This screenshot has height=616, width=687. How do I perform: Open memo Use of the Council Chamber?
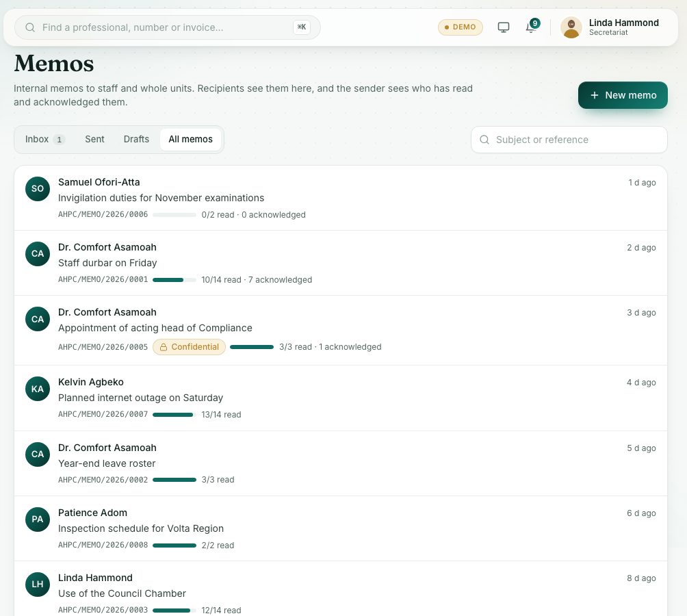click(341, 589)
